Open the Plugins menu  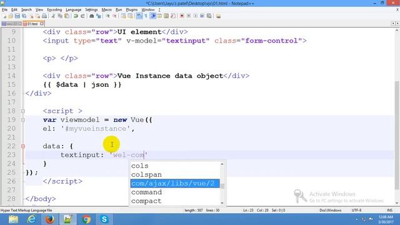(132, 10)
